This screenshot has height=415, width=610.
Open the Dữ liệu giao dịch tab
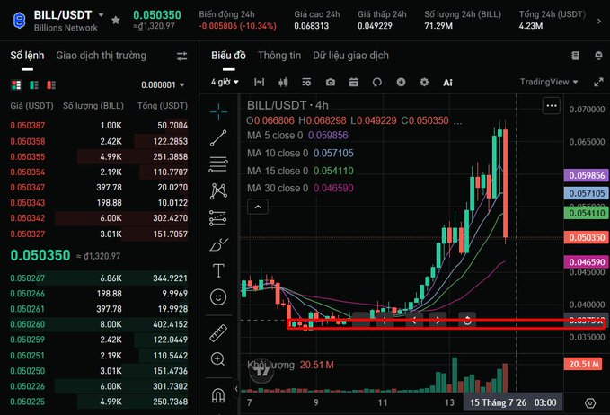[x=350, y=56]
